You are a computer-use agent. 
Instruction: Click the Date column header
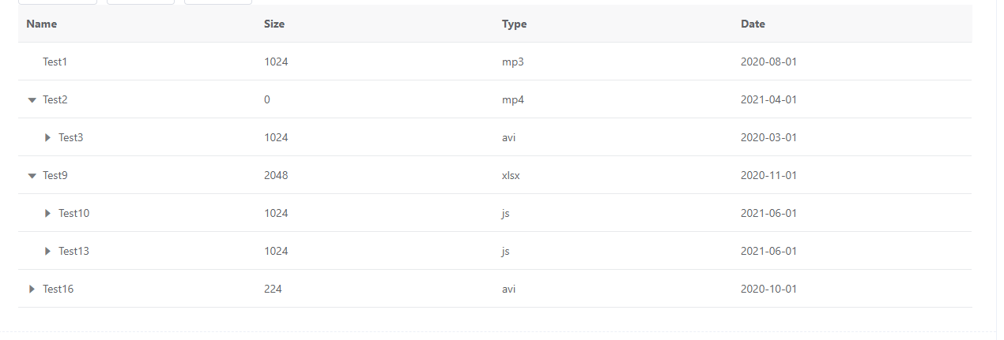(753, 24)
